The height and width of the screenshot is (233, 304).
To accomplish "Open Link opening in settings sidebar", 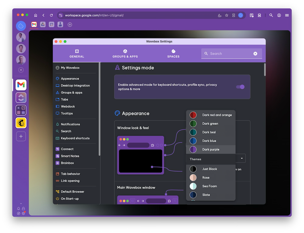I will tap(68, 181).
